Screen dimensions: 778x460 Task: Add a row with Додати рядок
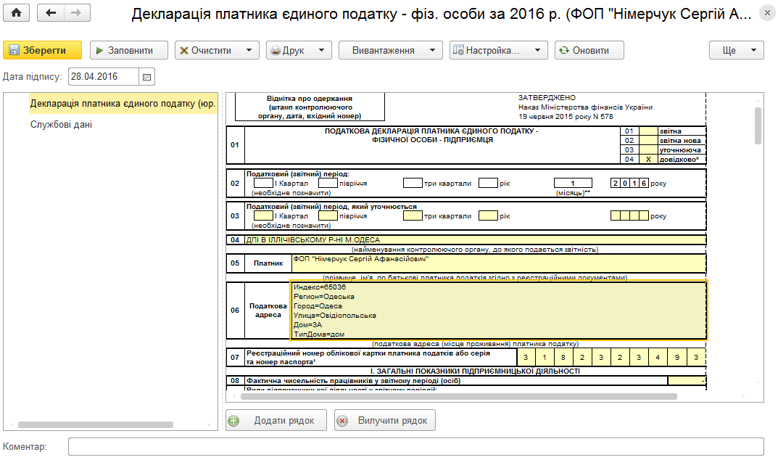coord(276,420)
